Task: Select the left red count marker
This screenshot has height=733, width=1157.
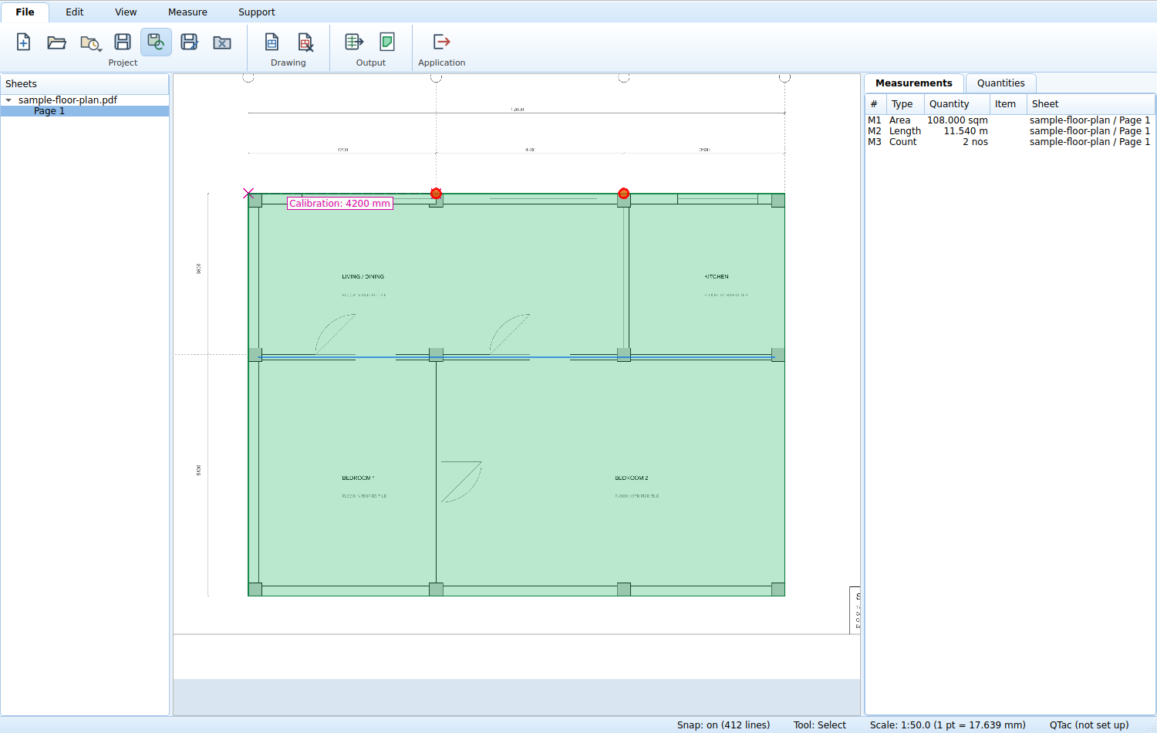Action: tap(436, 194)
